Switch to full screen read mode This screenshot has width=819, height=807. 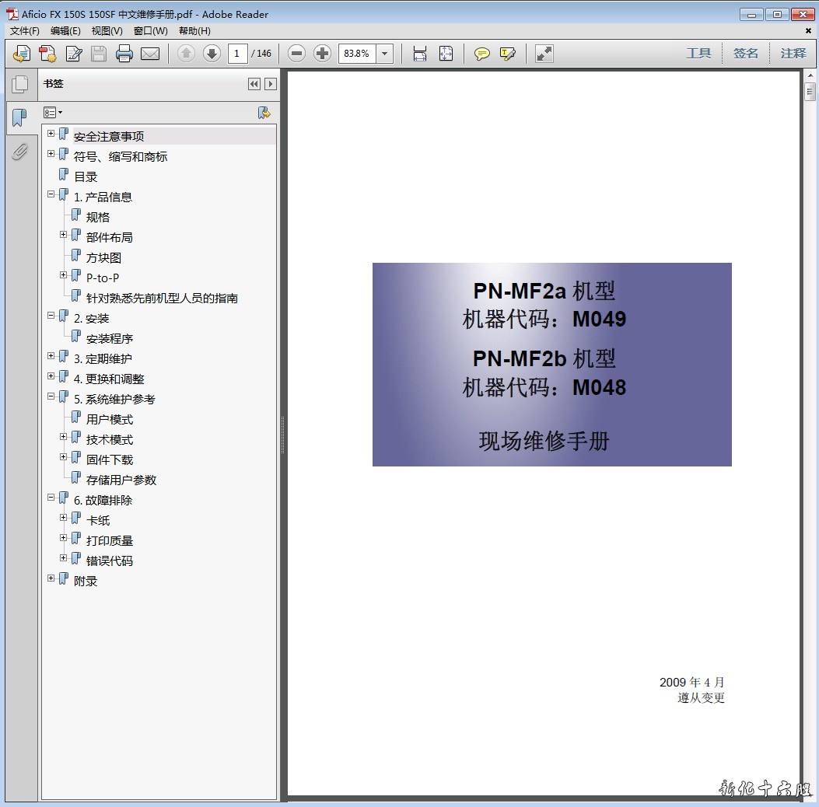coord(544,54)
